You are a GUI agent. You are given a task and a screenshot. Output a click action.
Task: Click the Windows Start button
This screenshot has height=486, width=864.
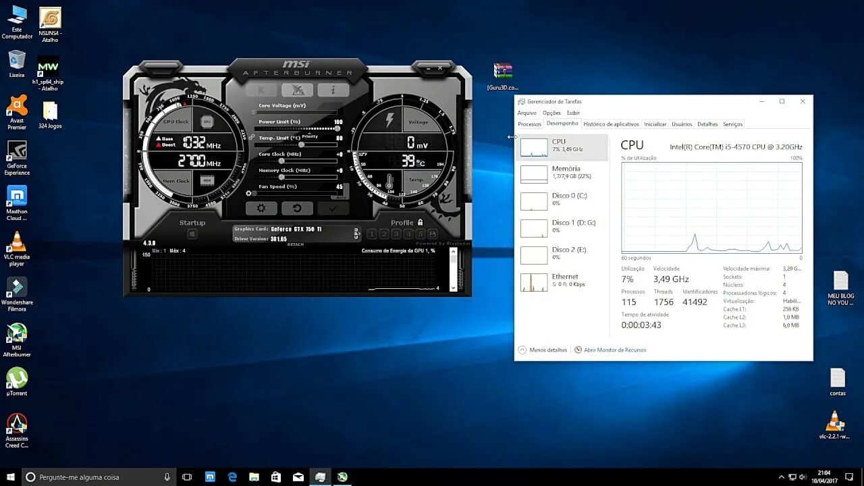click(11, 477)
